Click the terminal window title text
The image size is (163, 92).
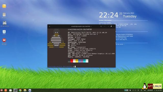[x=81, y=27]
